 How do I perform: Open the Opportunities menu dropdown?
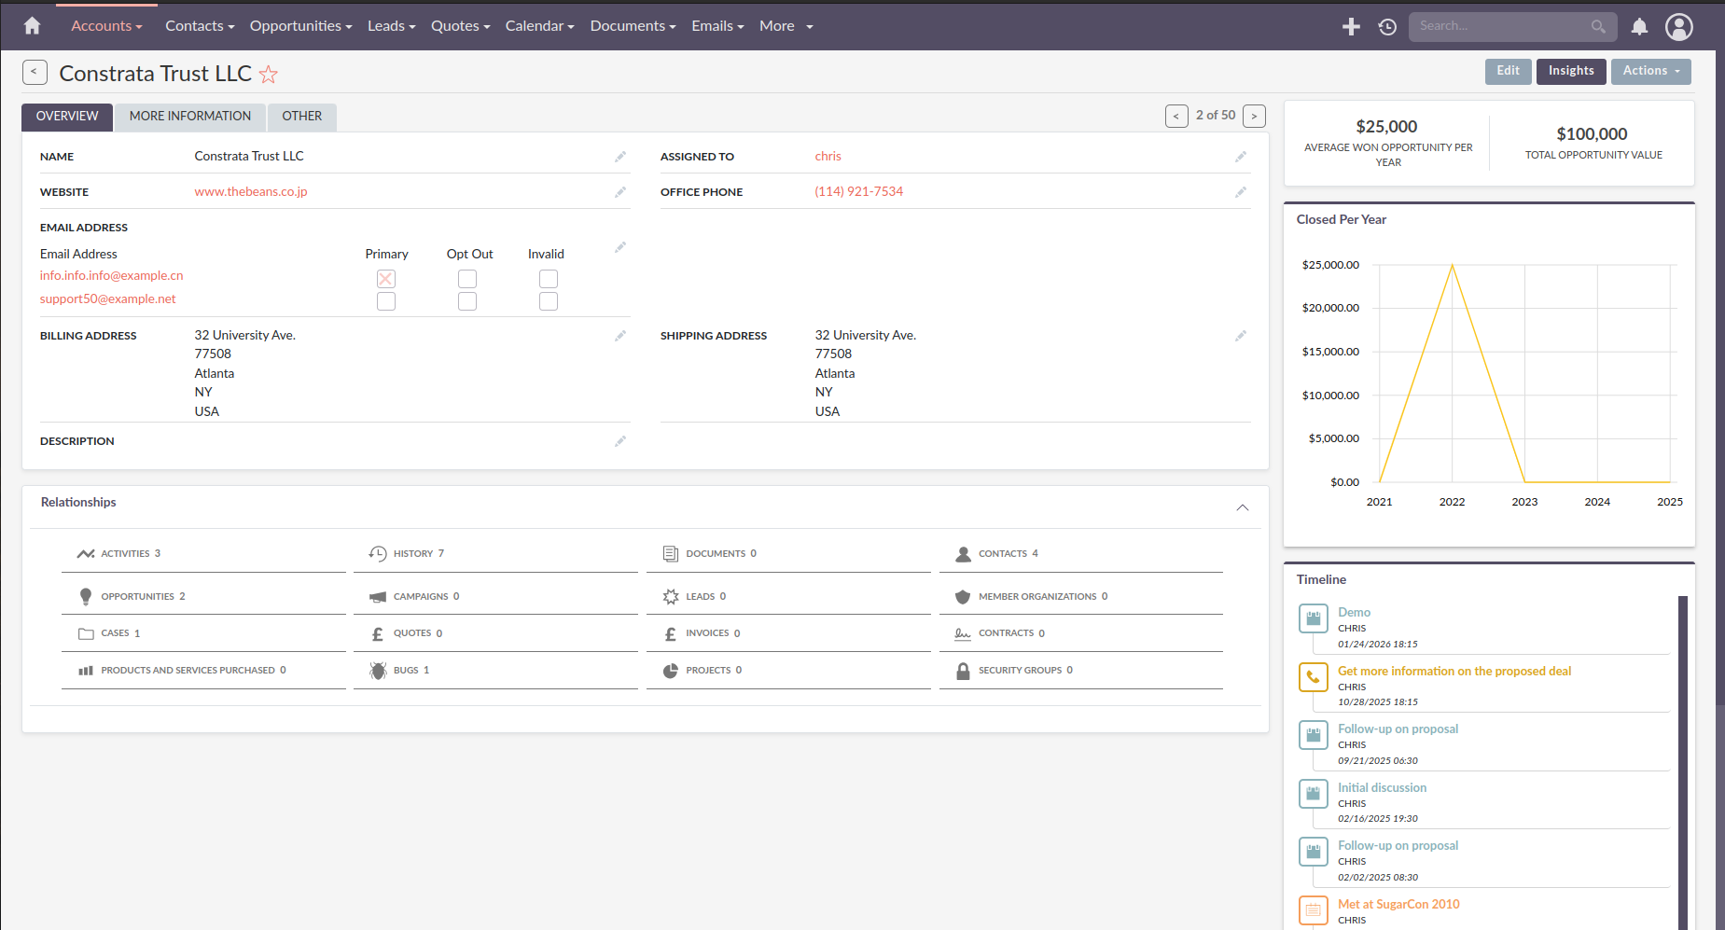coord(300,26)
